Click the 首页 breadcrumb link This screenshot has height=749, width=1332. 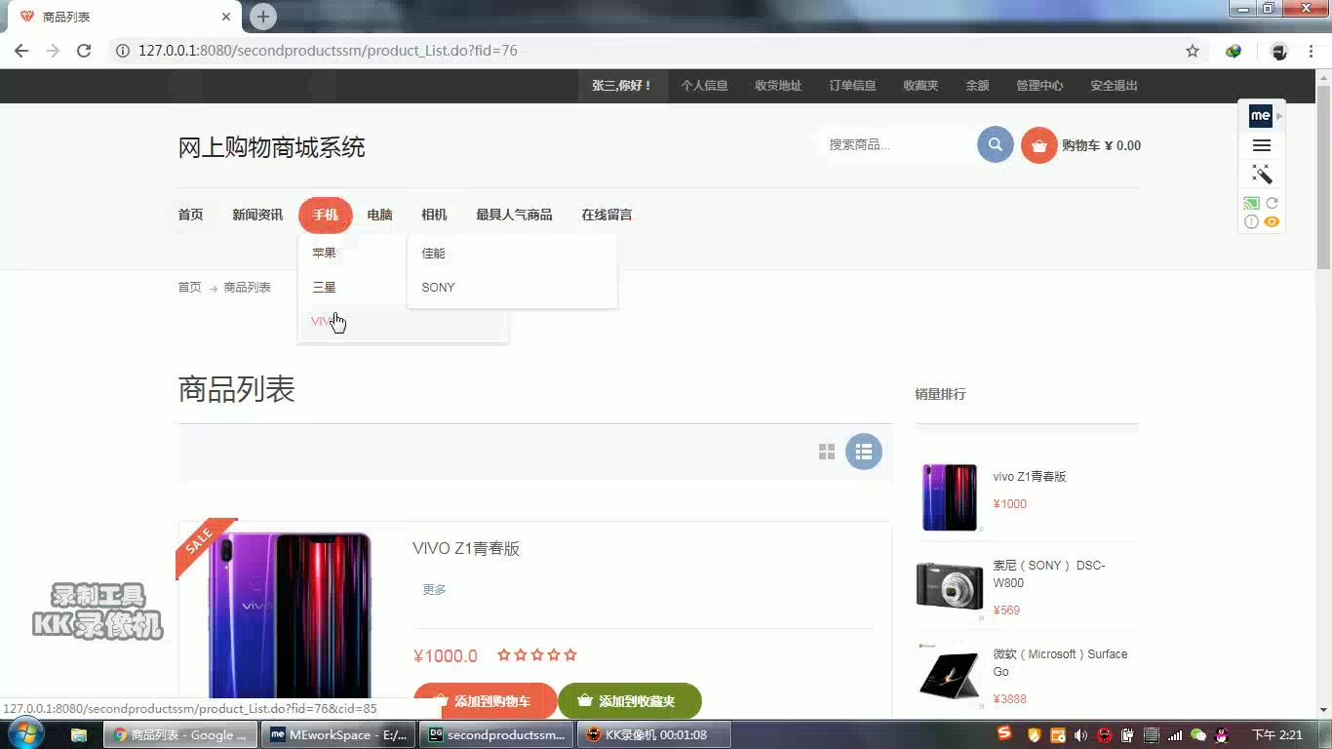click(189, 288)
